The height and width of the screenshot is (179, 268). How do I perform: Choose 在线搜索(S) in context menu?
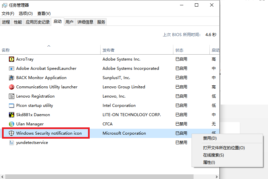point(227,155)
